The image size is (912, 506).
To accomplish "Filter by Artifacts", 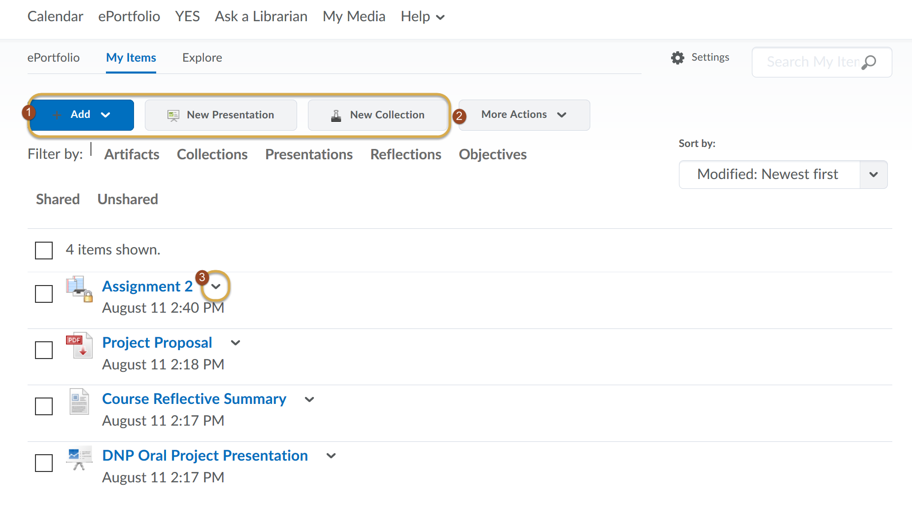I will click(132, 154).
